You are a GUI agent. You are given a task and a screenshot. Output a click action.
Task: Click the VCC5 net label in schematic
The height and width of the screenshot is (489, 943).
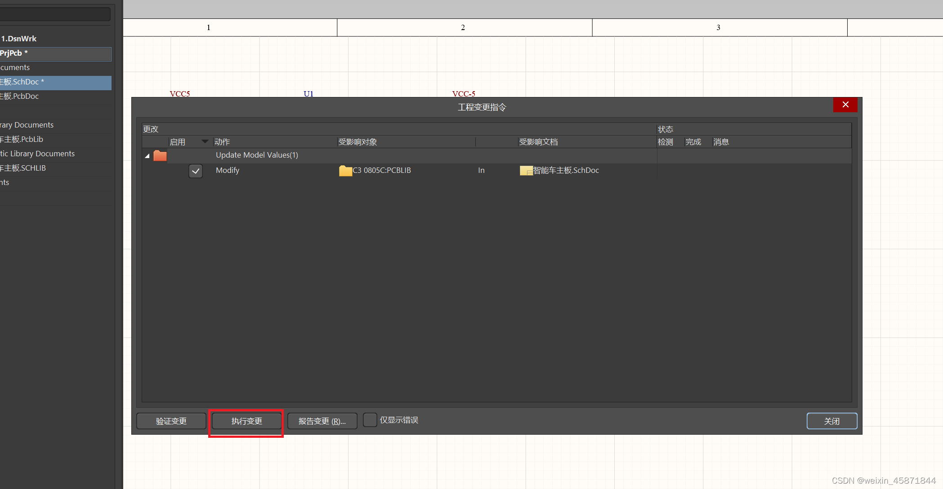[180, 93]
